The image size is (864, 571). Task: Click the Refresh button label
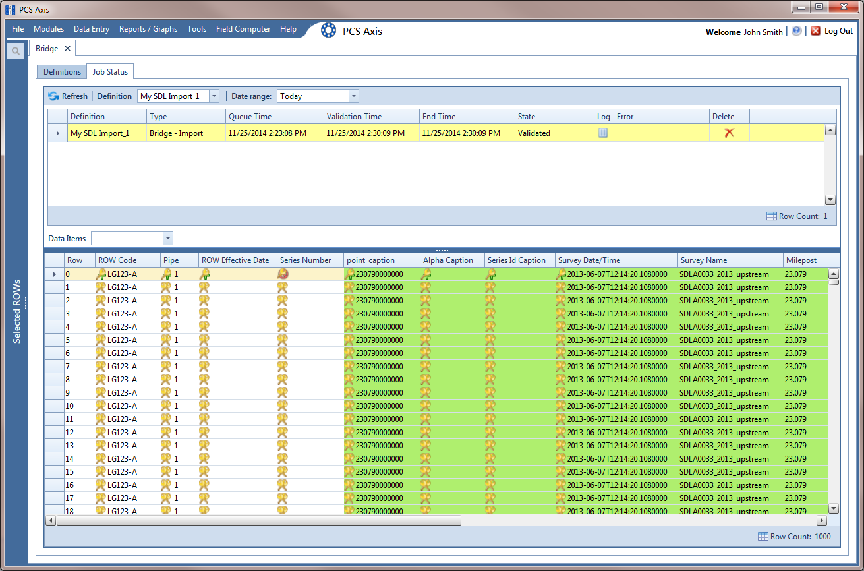[x=74, y=96]
